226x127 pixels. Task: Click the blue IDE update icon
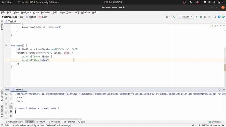[x=219, y=17]
